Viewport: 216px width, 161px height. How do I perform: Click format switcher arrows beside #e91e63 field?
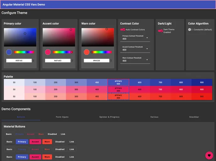73,60
